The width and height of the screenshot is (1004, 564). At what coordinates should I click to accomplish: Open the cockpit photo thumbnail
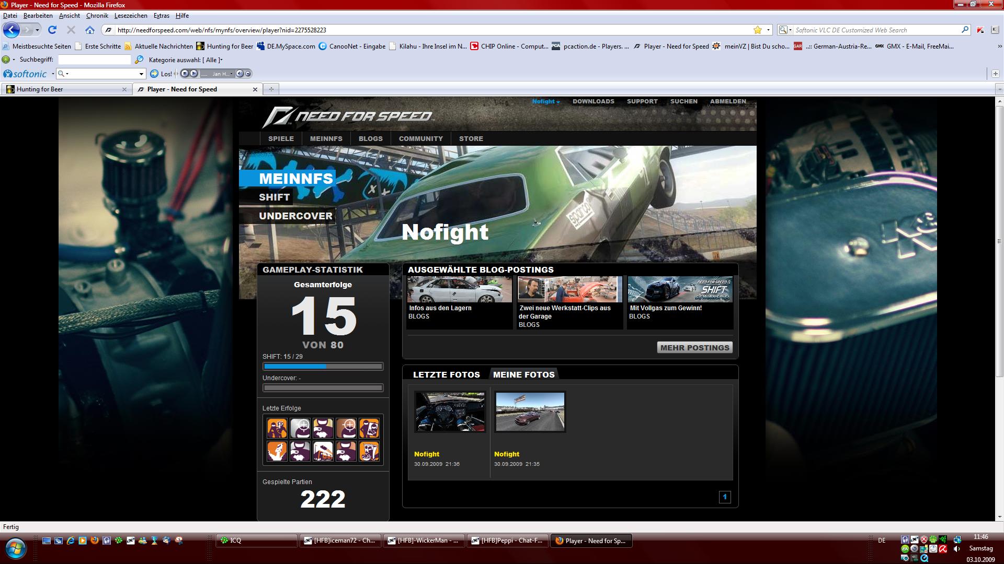[450, 412]
